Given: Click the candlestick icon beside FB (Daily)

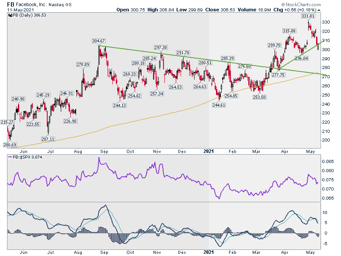Looking at the screenshot, I should point(9,15).
